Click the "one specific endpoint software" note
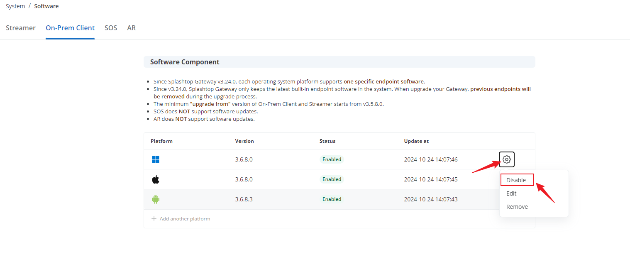Image resolution: width=630 pixels, height=257 pixels. tap(289, 82)
